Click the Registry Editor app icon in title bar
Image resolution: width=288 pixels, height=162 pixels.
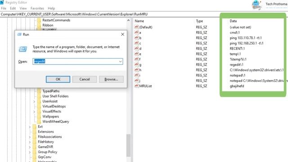tap(2, 2)
